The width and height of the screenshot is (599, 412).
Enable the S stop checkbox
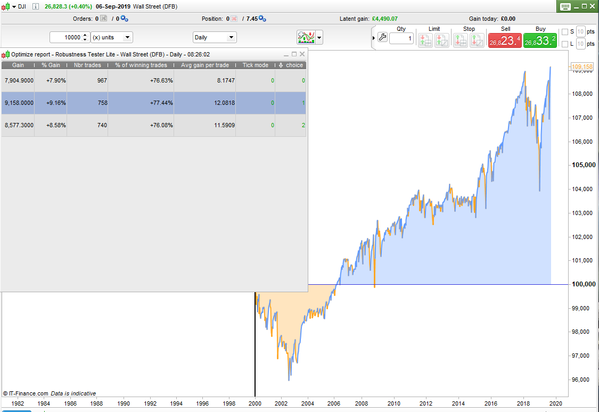pyautogui.click(x=565, y=31)
